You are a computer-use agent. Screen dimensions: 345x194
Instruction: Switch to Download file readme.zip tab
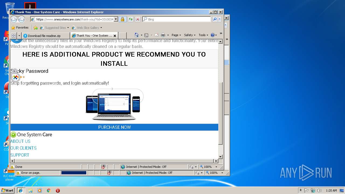[46, 36]
